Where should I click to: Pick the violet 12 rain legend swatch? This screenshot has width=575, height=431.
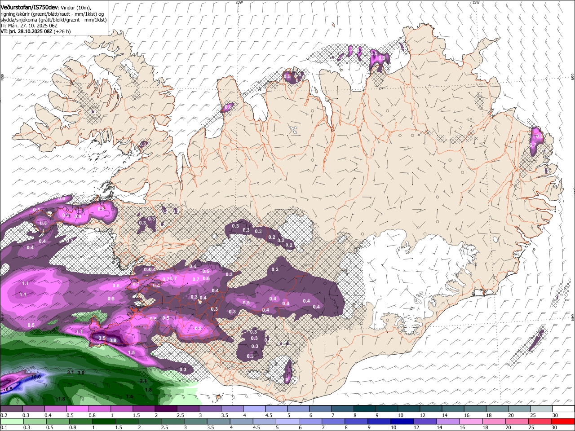coord(425,421)
